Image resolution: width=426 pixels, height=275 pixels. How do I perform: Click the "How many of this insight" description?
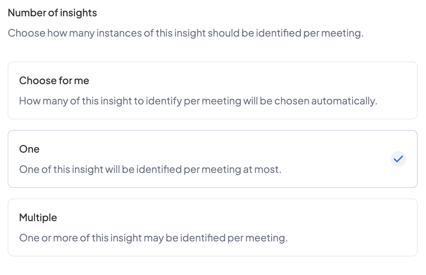[x=198, y=101]
